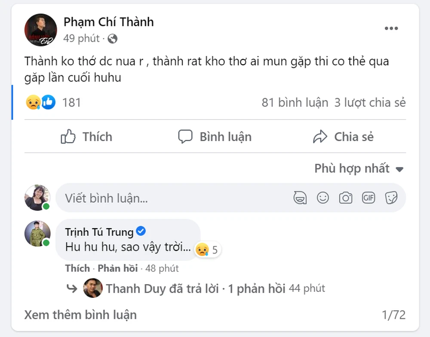
Task: Open the GIF picker in comment box
Action: 369,198
